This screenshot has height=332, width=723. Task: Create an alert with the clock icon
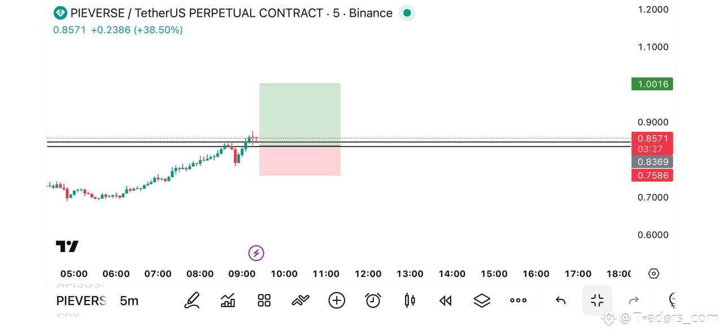tap(373, 300)
